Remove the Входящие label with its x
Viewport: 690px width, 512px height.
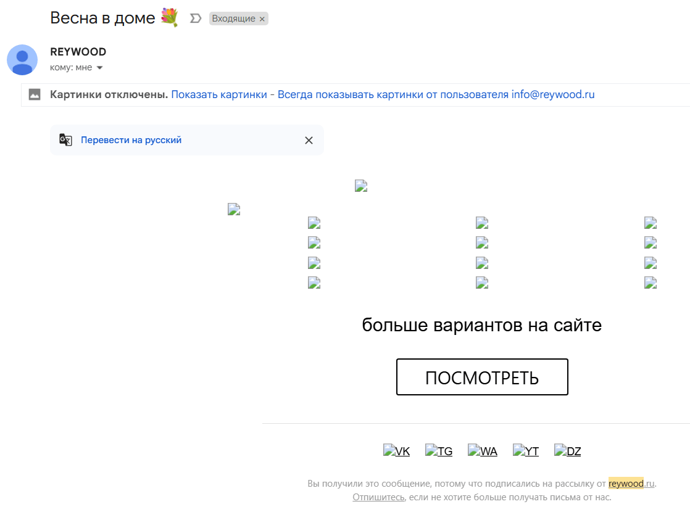[262, 19]
